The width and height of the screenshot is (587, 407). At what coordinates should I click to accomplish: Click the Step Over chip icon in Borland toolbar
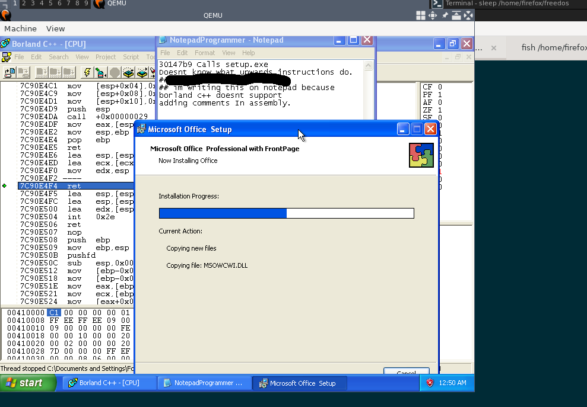tap(128, 72)
